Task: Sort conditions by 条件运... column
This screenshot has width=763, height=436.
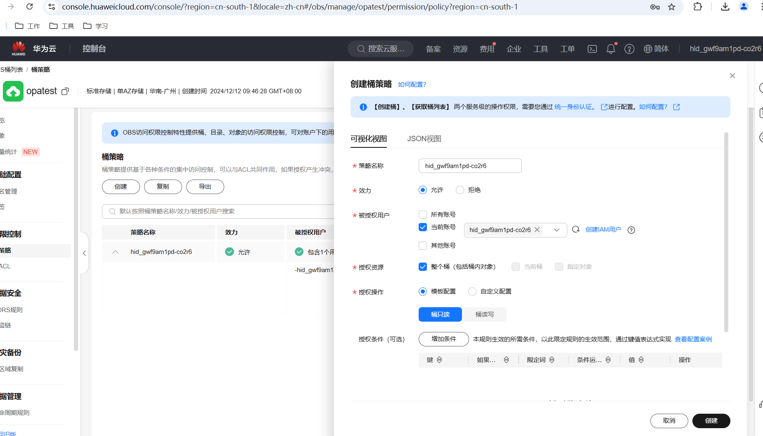Action: 608,360
